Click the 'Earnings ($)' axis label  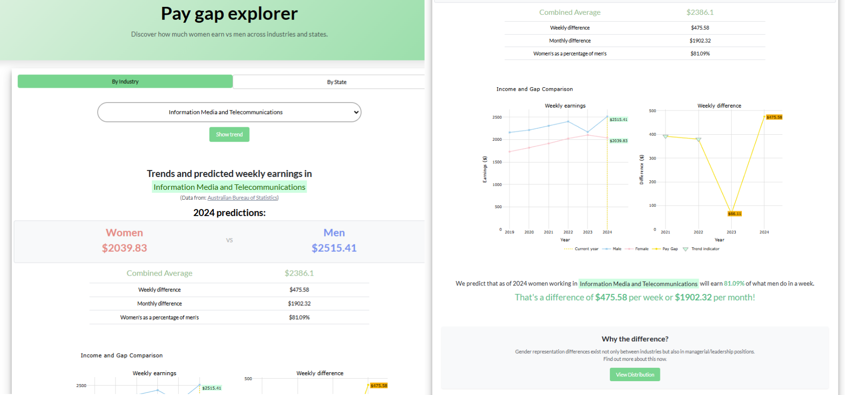click(485, 169)
